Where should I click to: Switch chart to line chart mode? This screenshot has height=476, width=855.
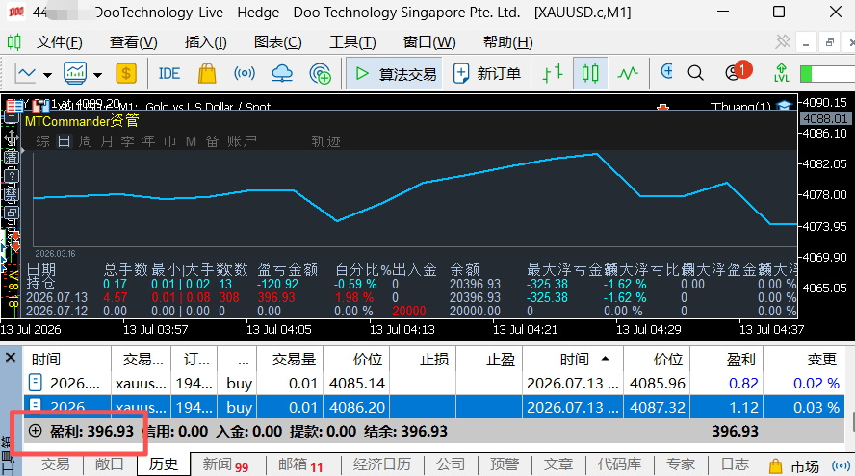tap(628, 73)
